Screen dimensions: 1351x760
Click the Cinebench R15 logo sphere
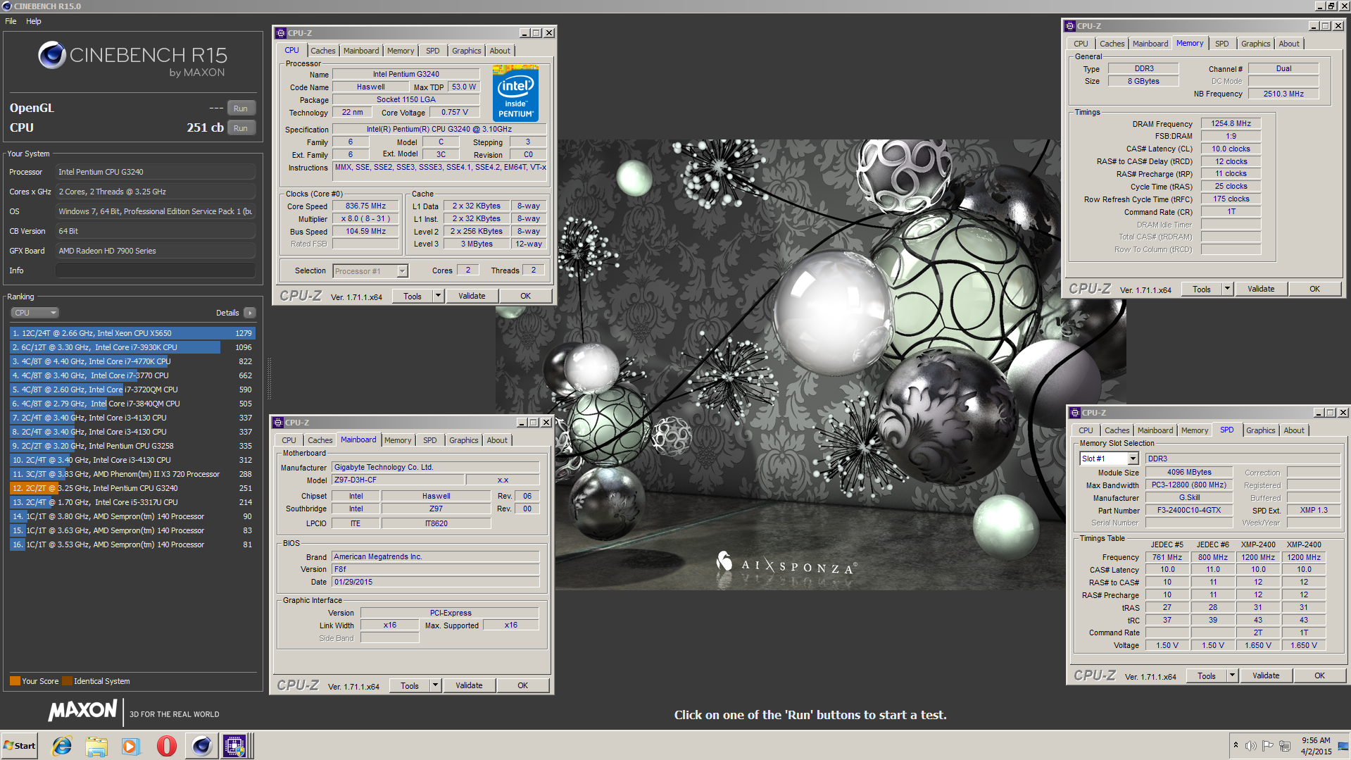[51, 54]
